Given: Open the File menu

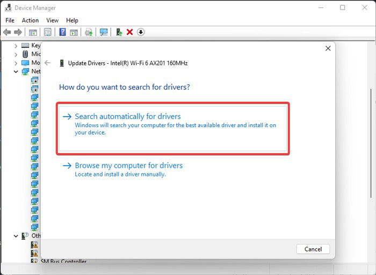Looking at the screenshot, I should click(10, 20).
